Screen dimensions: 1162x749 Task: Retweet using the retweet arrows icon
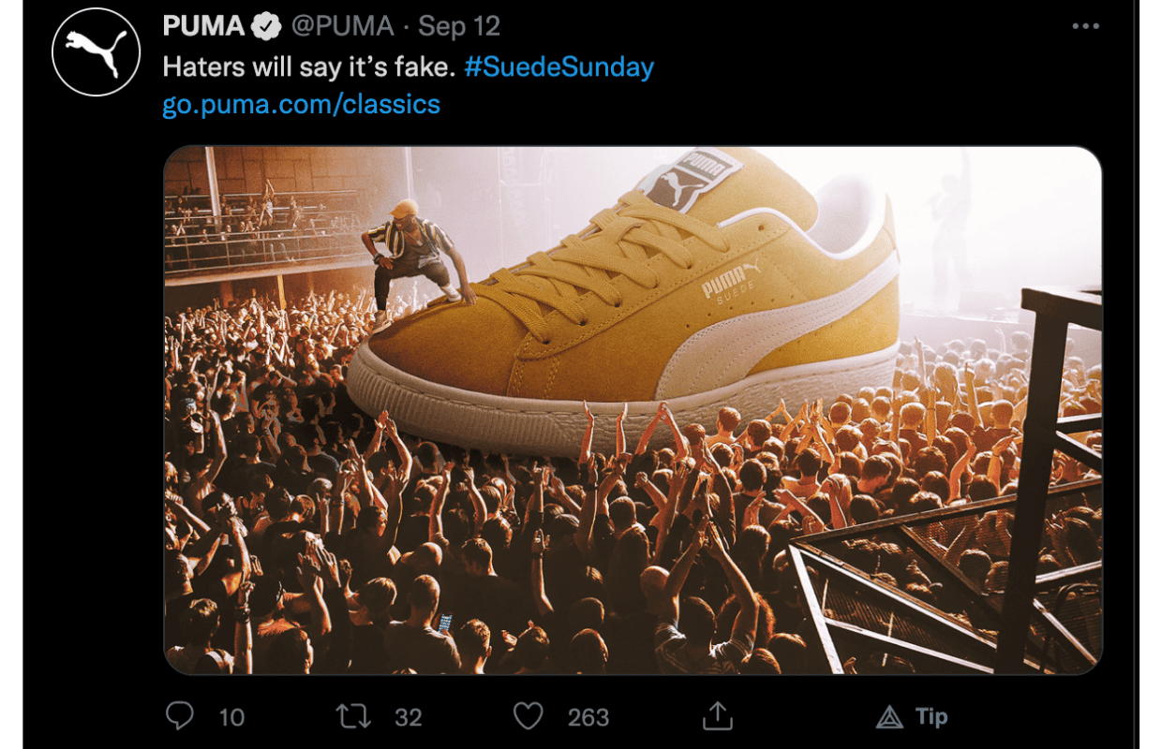[353, 717]
